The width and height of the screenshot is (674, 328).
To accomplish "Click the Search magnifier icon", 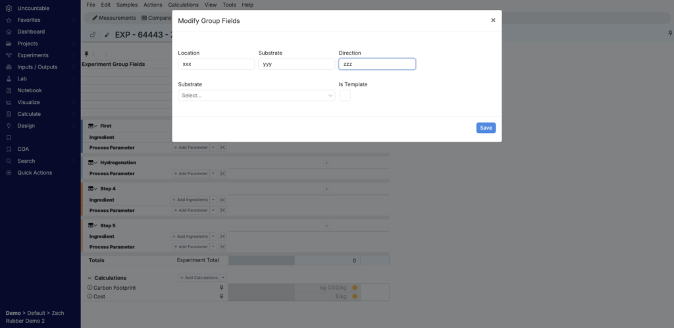I will (9, 161).
